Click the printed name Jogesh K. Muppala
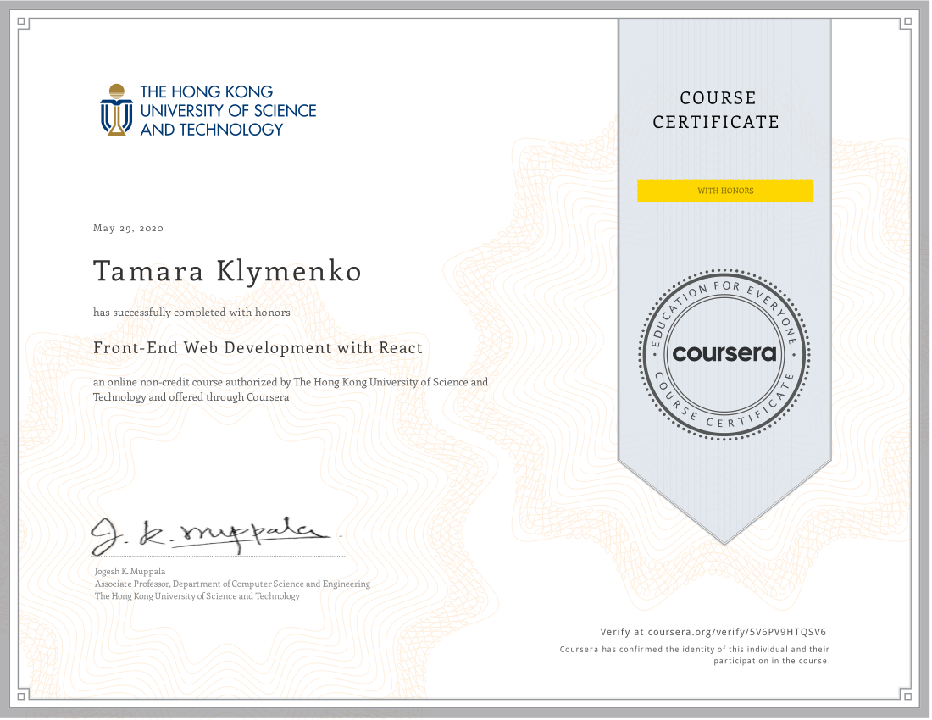The height and width of the screenshot is (720, 932). 130,572
